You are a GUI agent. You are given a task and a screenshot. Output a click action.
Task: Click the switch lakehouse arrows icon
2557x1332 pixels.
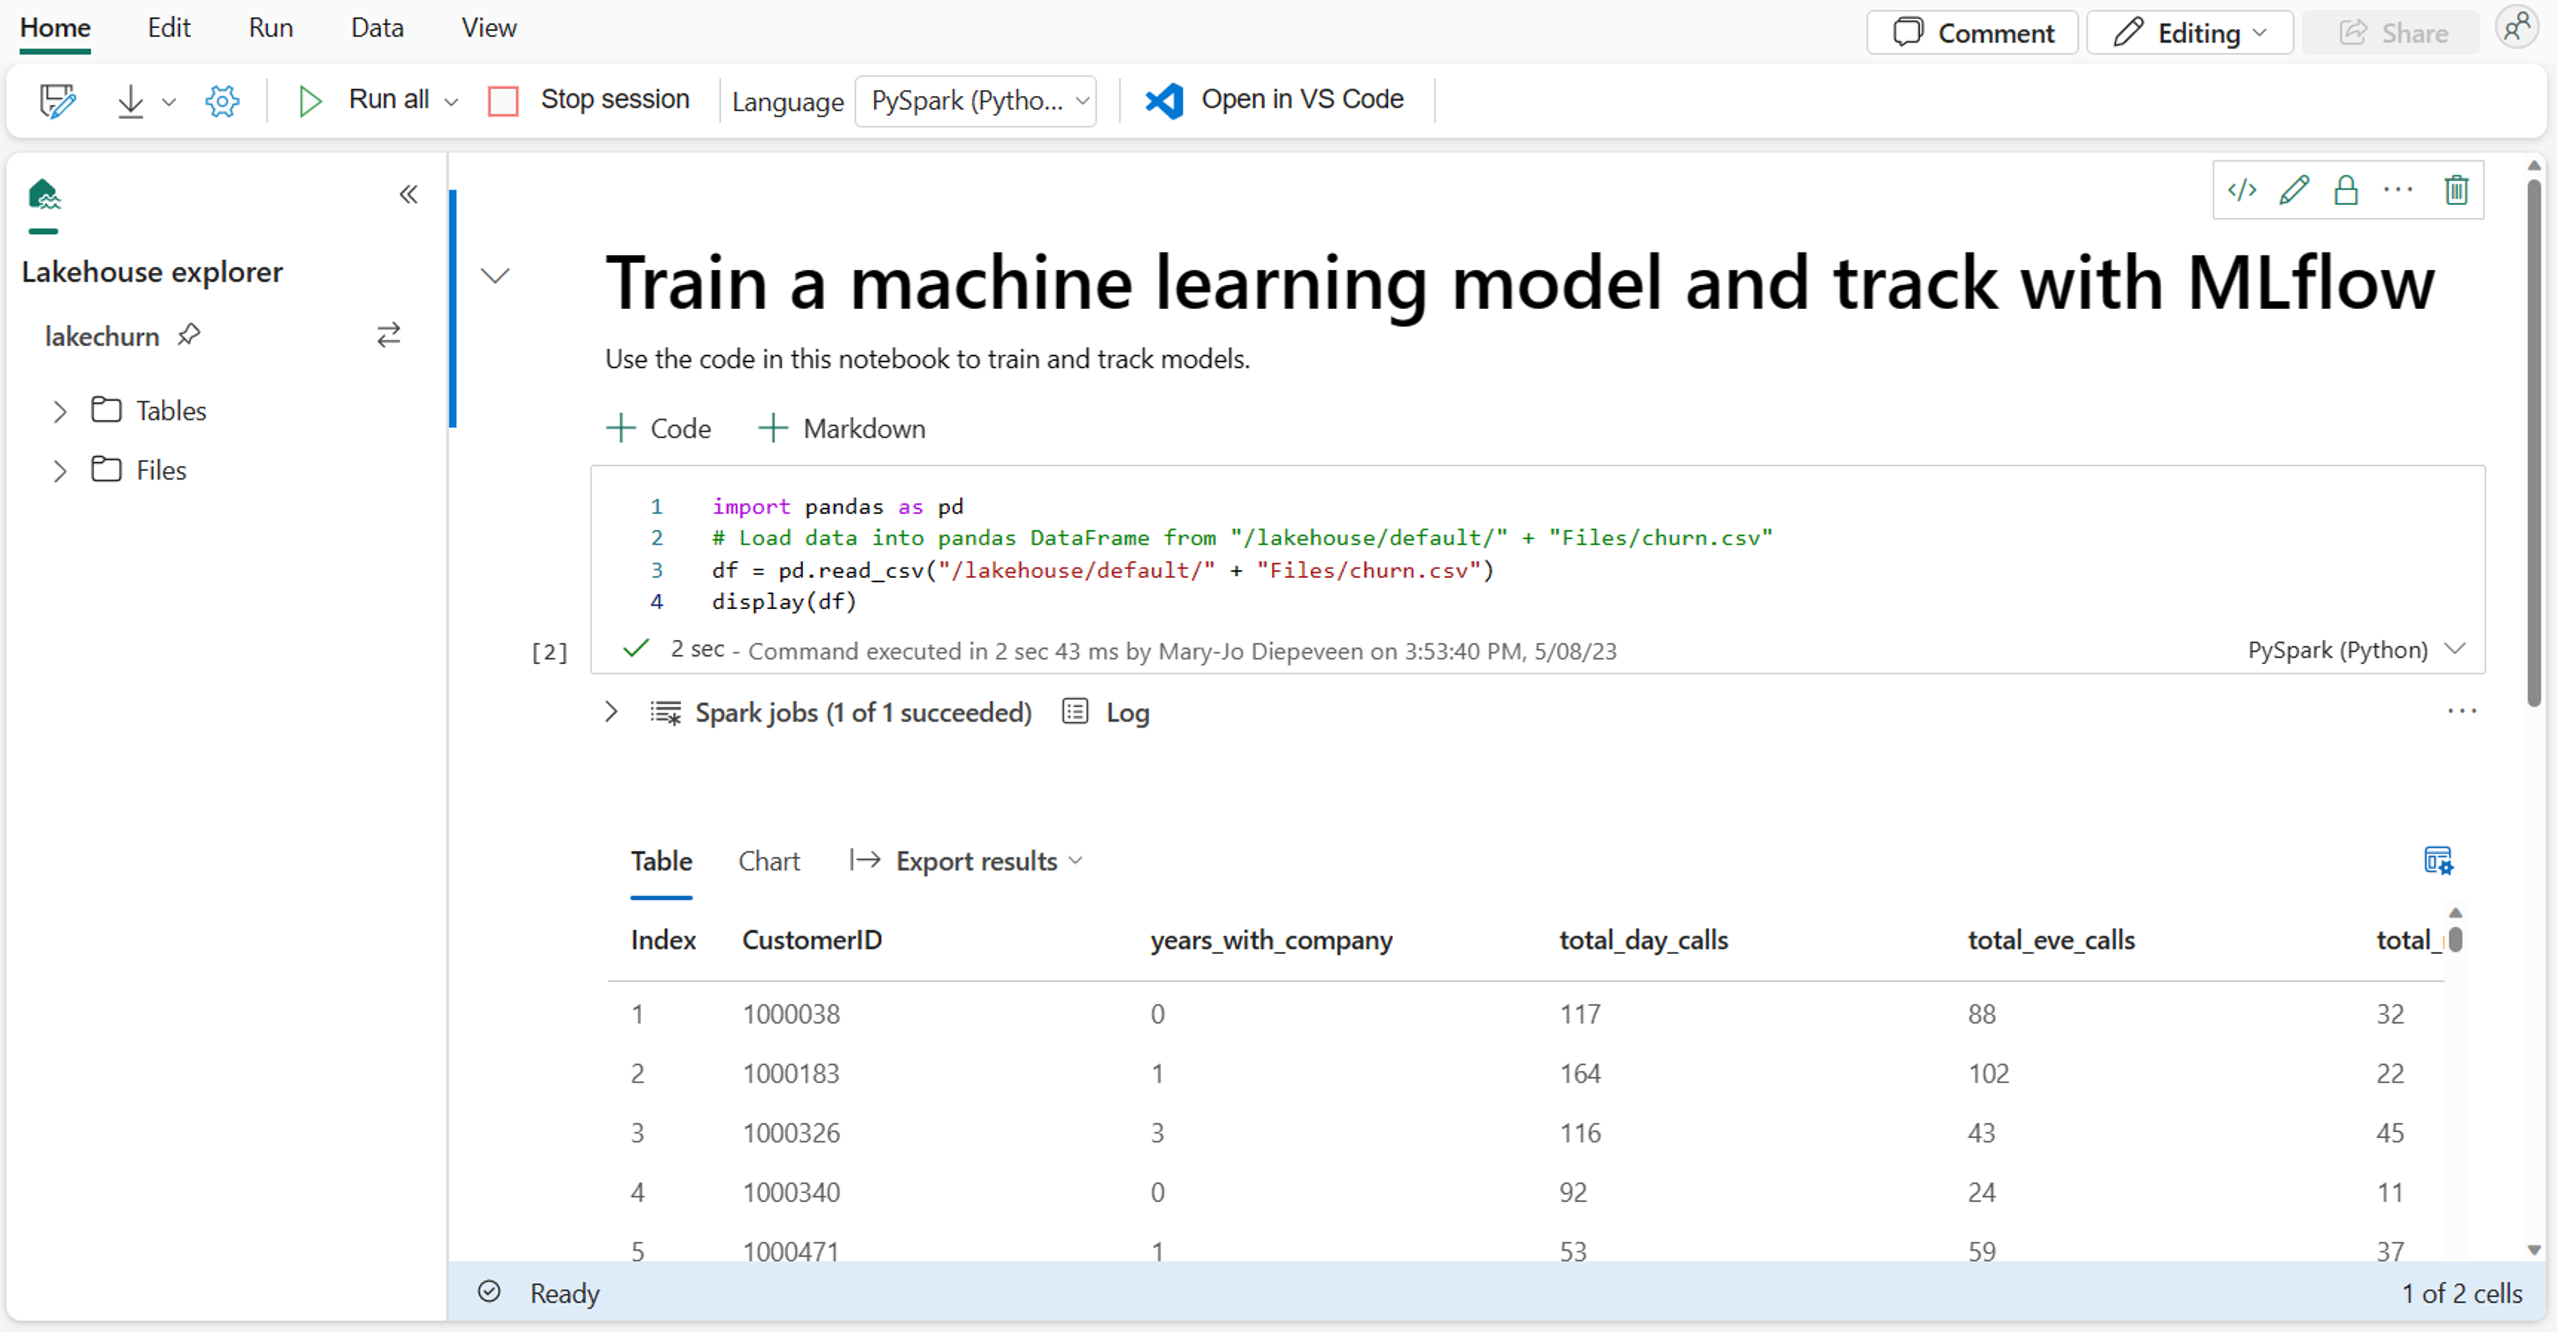click(x=388, y=334)
